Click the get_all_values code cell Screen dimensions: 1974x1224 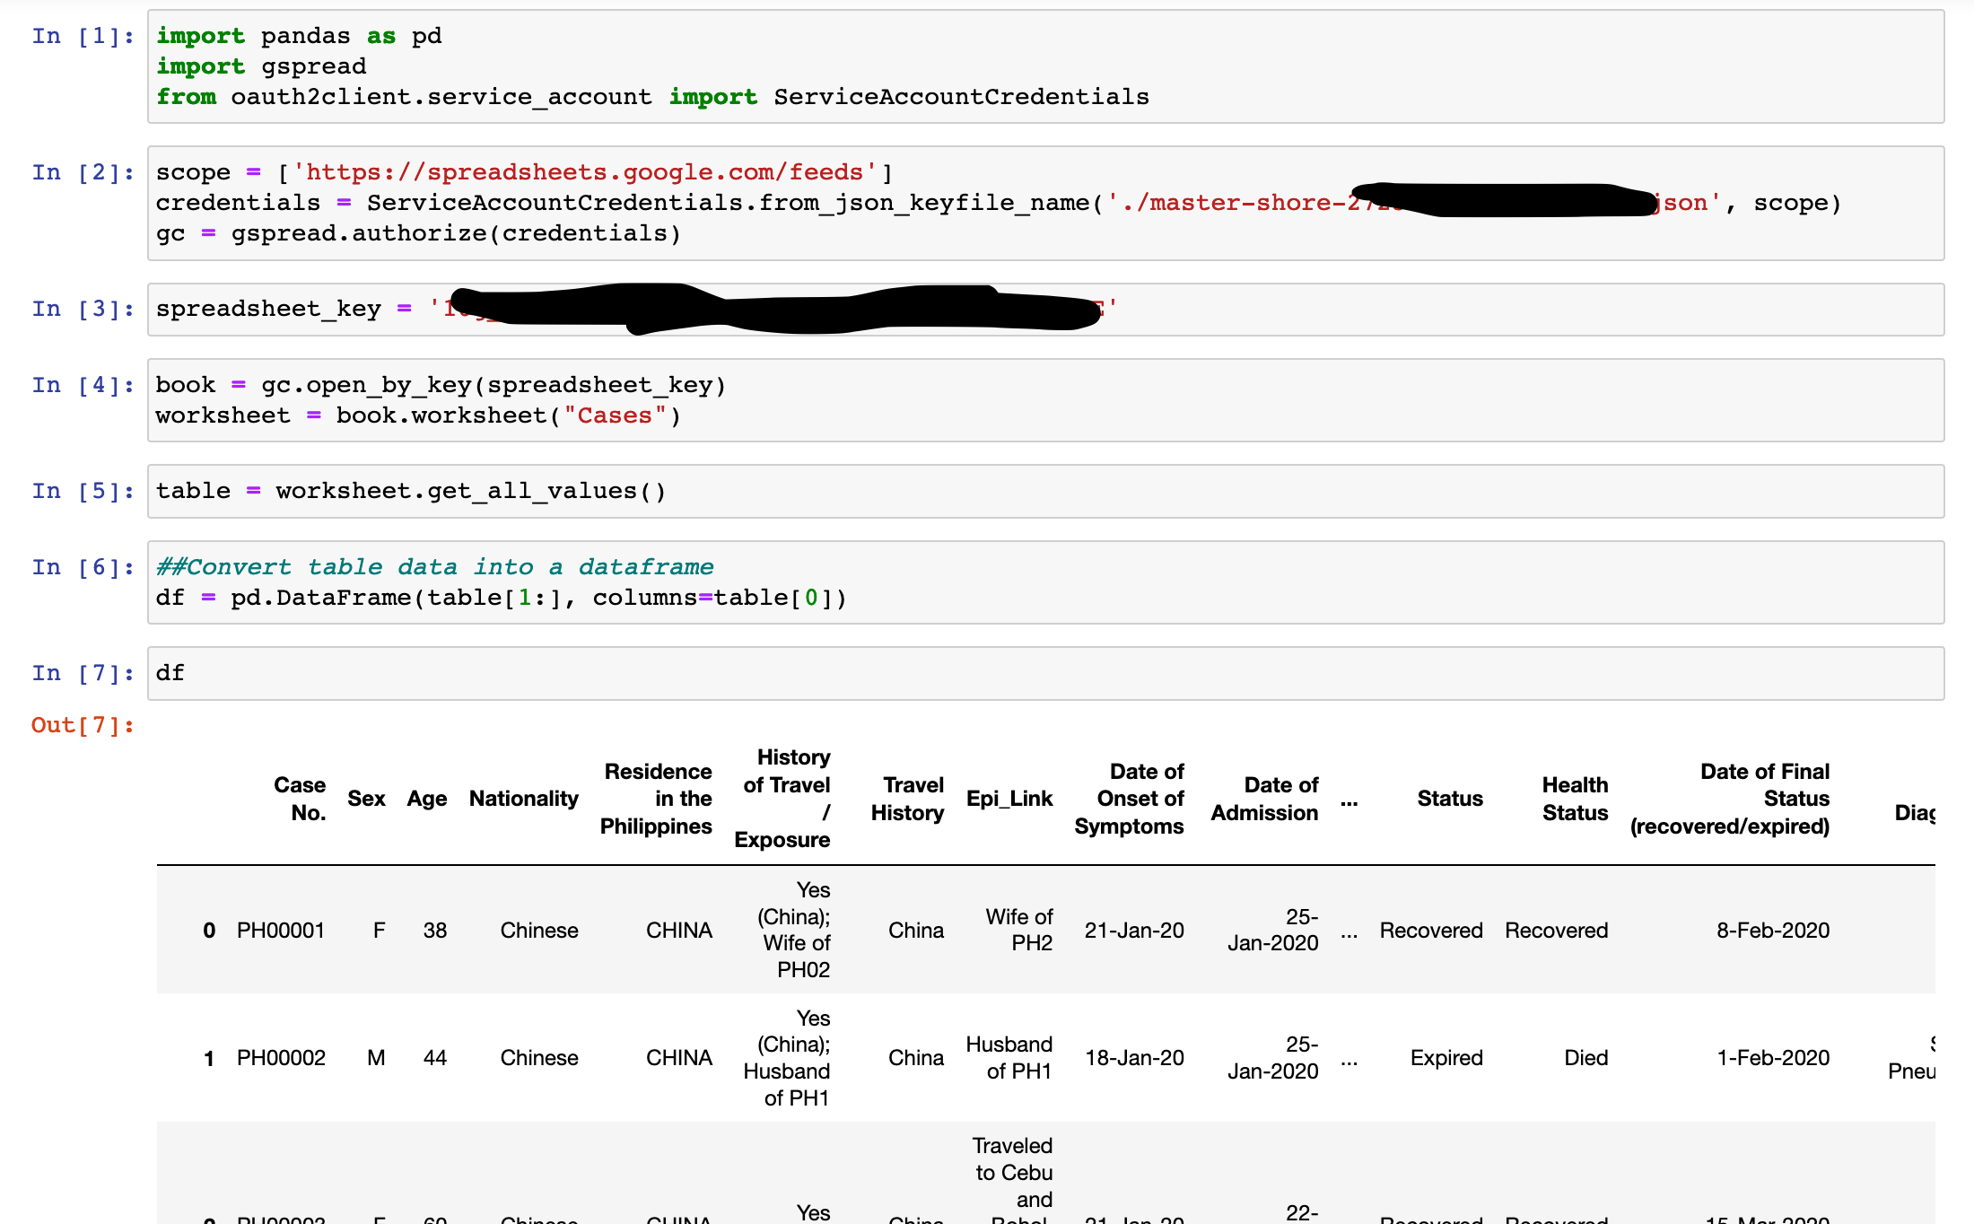pyautogui.click(x=1045, y=492)
